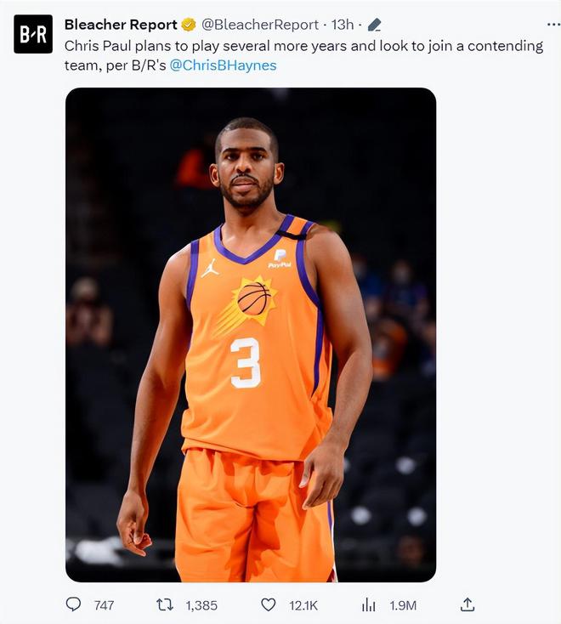Click the 1,385 retweets count
This screenshot has height=624, width=561.
click(201, 605)
